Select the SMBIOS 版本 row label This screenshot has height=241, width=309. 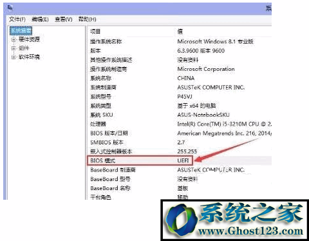[x=107, y=142]
